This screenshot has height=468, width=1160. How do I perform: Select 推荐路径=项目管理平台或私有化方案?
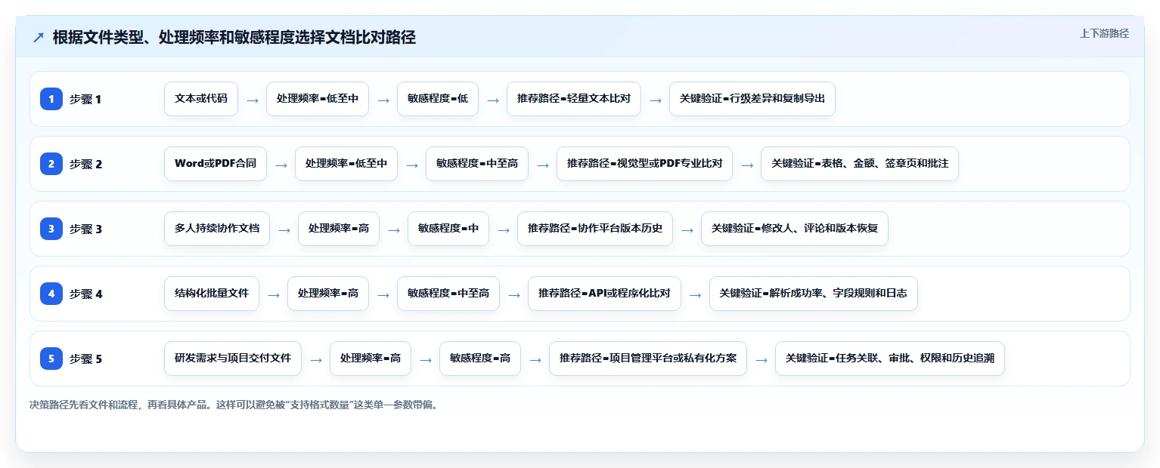648,359
